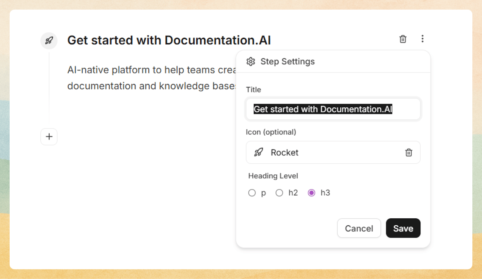Open the three-dot more options menu
Viewport: 482px width, 279px height.
coord(422,39)
